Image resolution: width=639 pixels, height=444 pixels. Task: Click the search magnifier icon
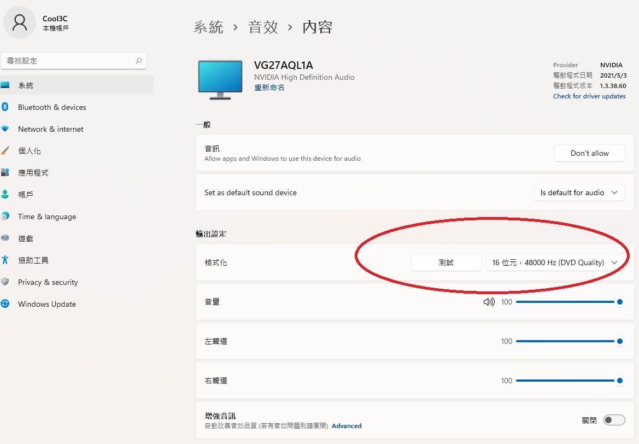pos(138,61)
